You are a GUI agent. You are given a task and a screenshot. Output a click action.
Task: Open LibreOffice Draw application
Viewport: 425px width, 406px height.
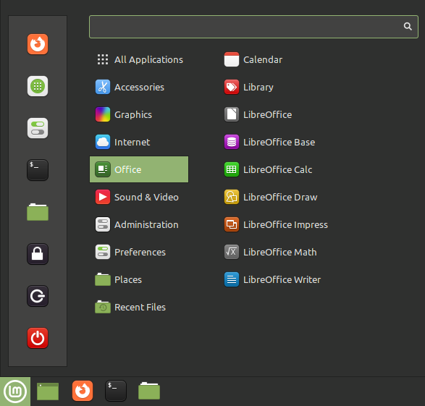pyautogui.click(x=271, y=197)
